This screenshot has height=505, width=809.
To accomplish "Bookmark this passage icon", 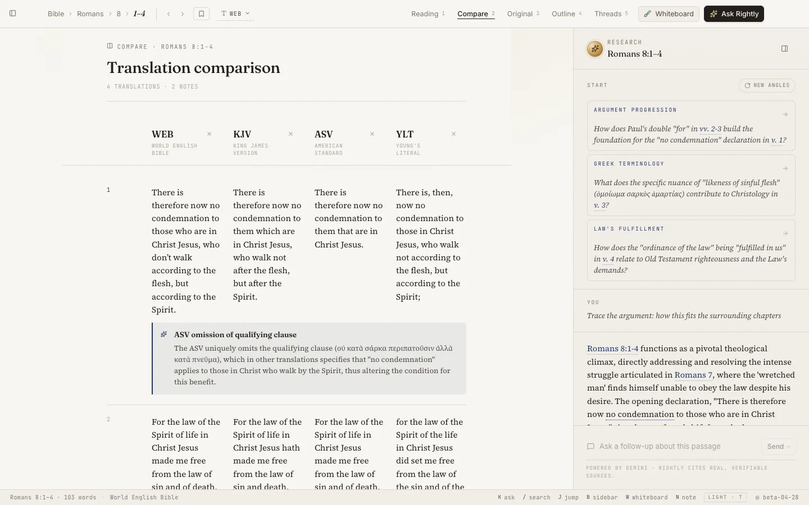I will coord(201,13).
